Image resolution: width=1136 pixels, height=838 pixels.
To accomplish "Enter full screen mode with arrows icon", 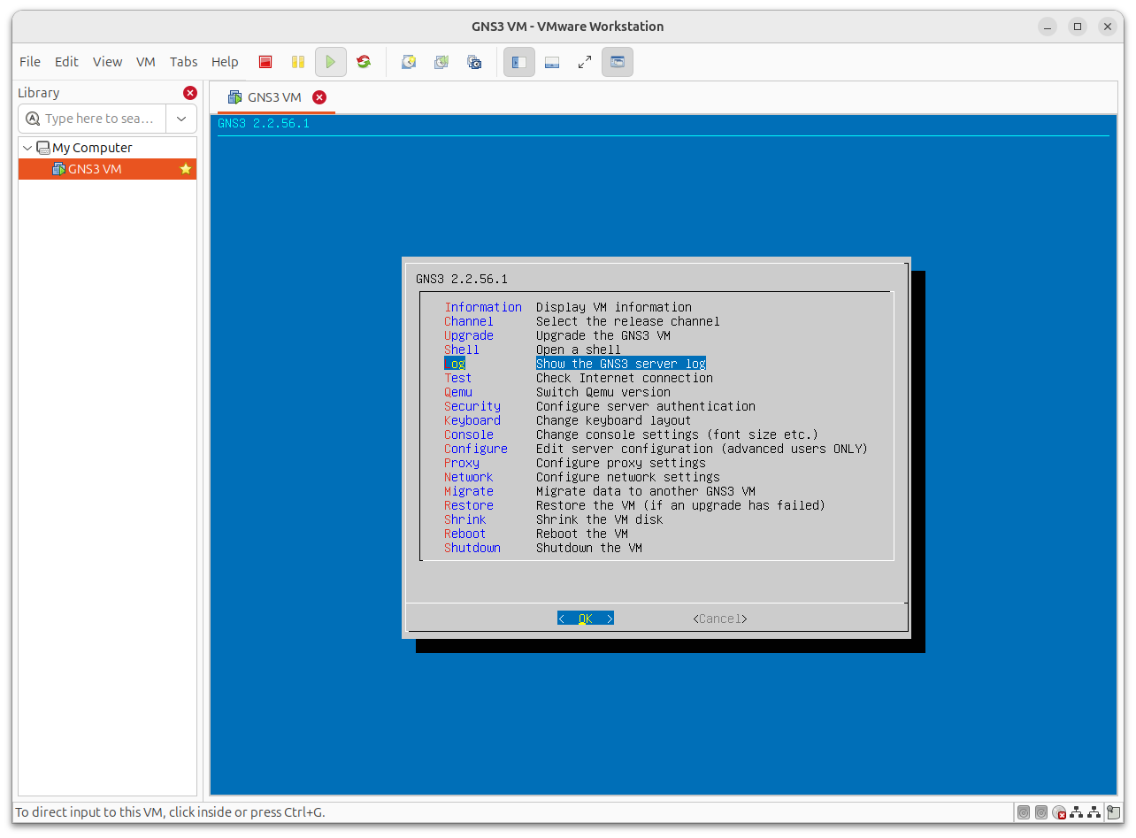I will pyautogui.click(x=585, y=62).
